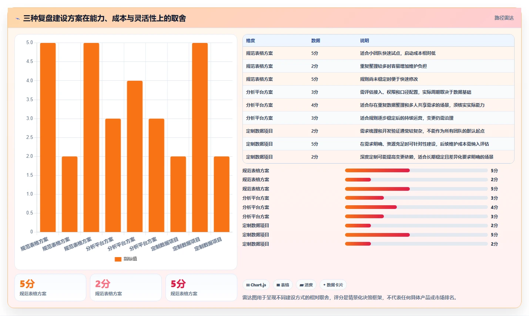Click the chart title 三种复盘建设方案在能力、成本与灵活性上的取舍
529x316 pixels.
pos(104,18)
